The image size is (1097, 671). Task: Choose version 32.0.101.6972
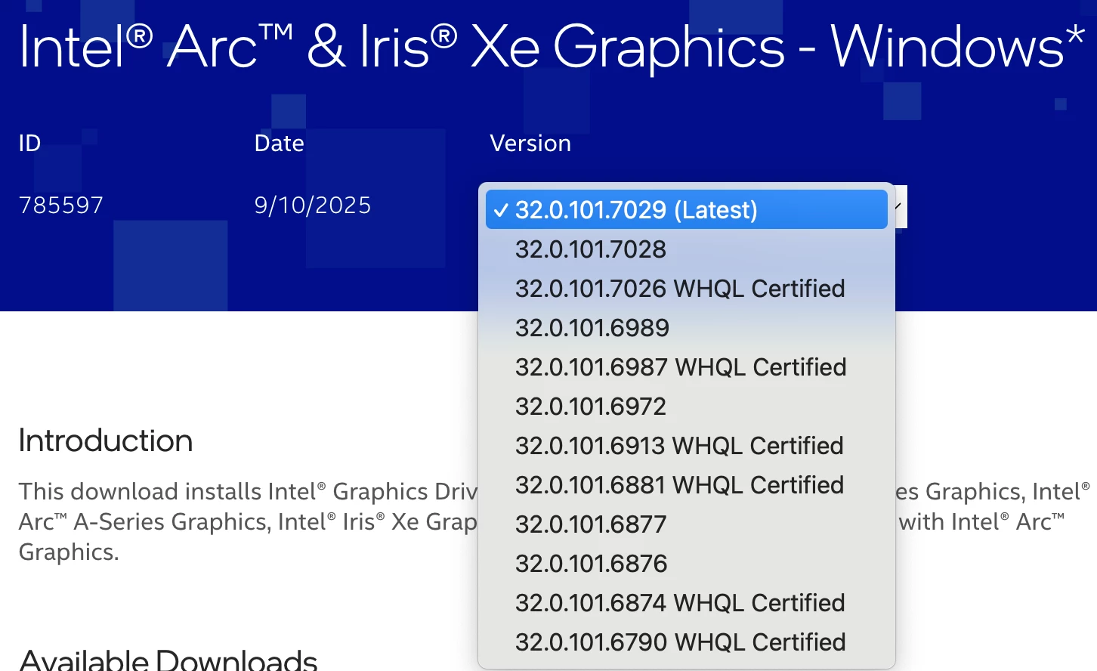686,406
